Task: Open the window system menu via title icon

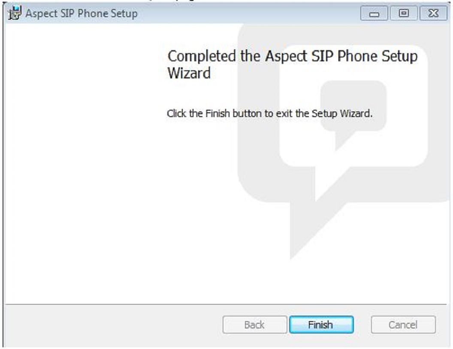Action: click(x=15, y=13)
